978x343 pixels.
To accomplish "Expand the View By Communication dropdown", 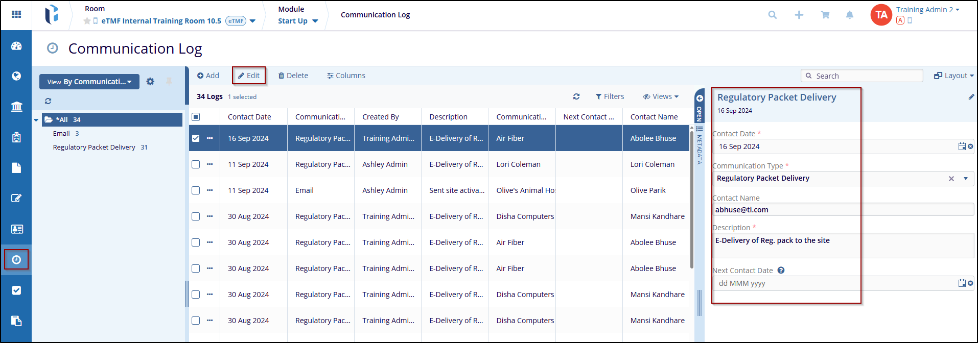I will pyautogui.click(x=89, y=82).
